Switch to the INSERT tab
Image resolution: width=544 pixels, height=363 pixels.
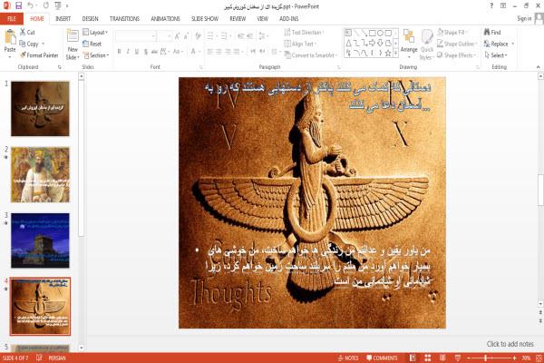coord(63,19)
